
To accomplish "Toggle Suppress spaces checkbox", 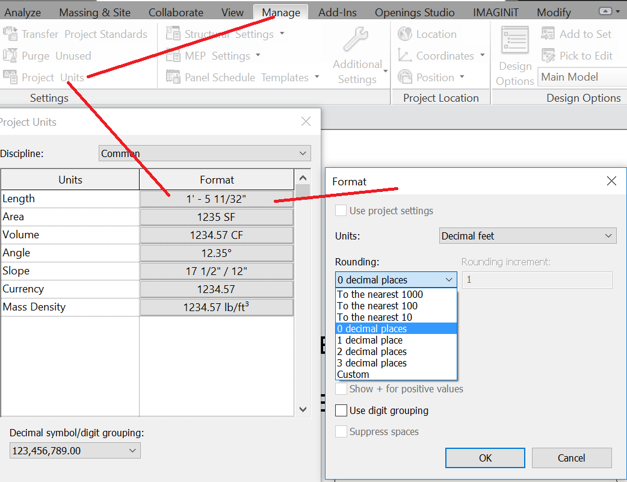I will (x=341, y=431).
